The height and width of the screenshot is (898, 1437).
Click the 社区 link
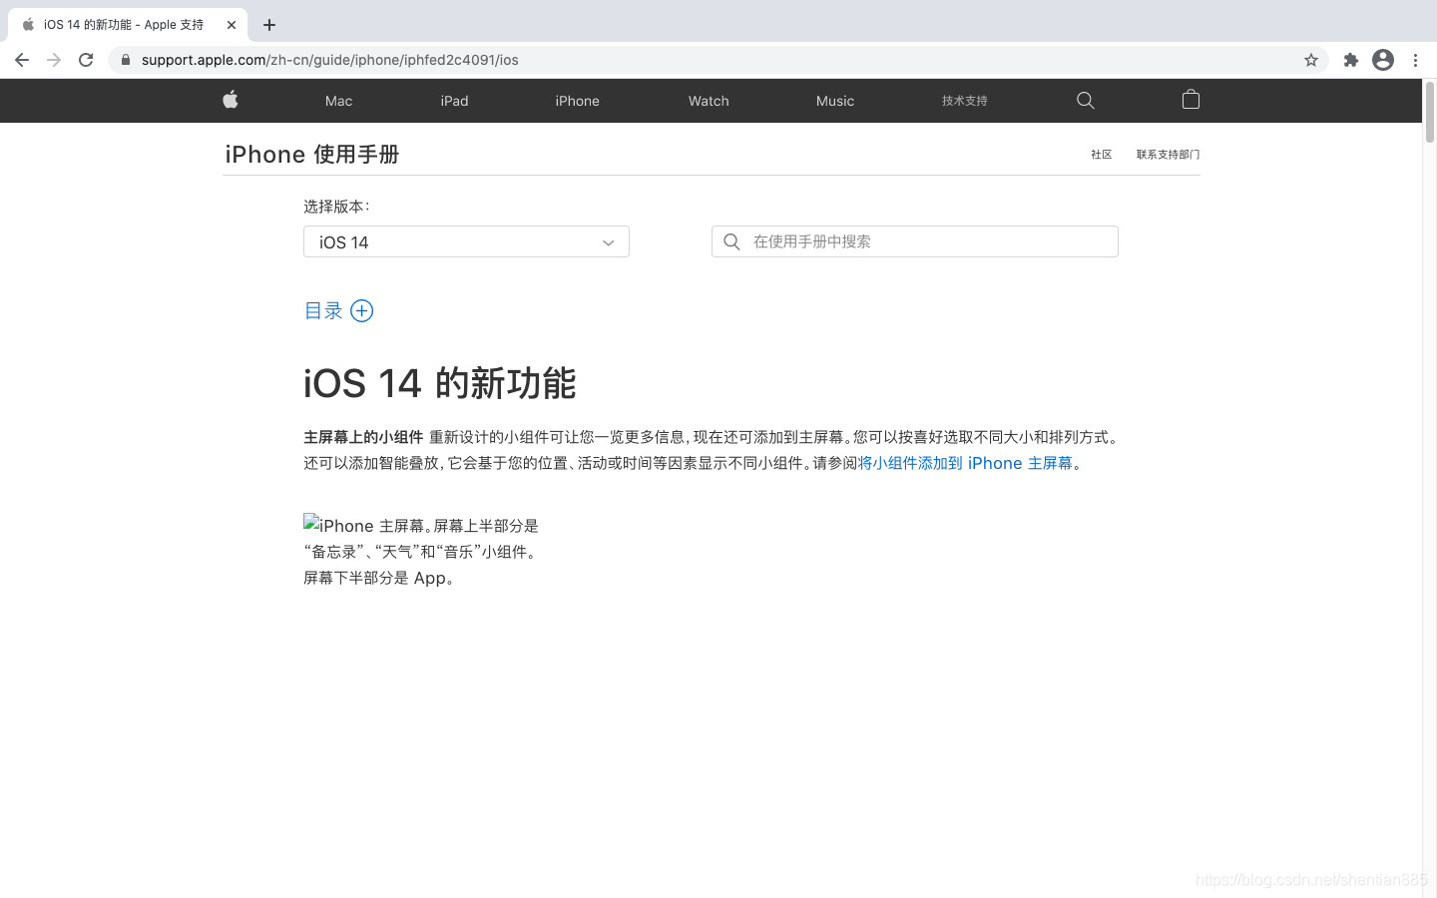(x=1101, y=155)
